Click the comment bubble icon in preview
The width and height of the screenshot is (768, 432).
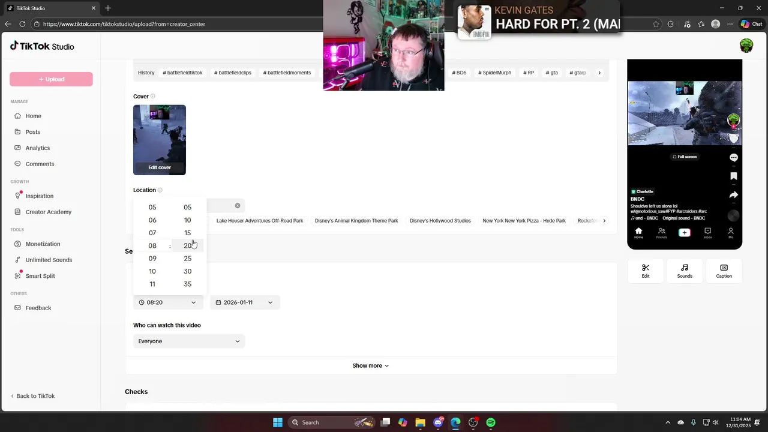click(x=733, y=158)
